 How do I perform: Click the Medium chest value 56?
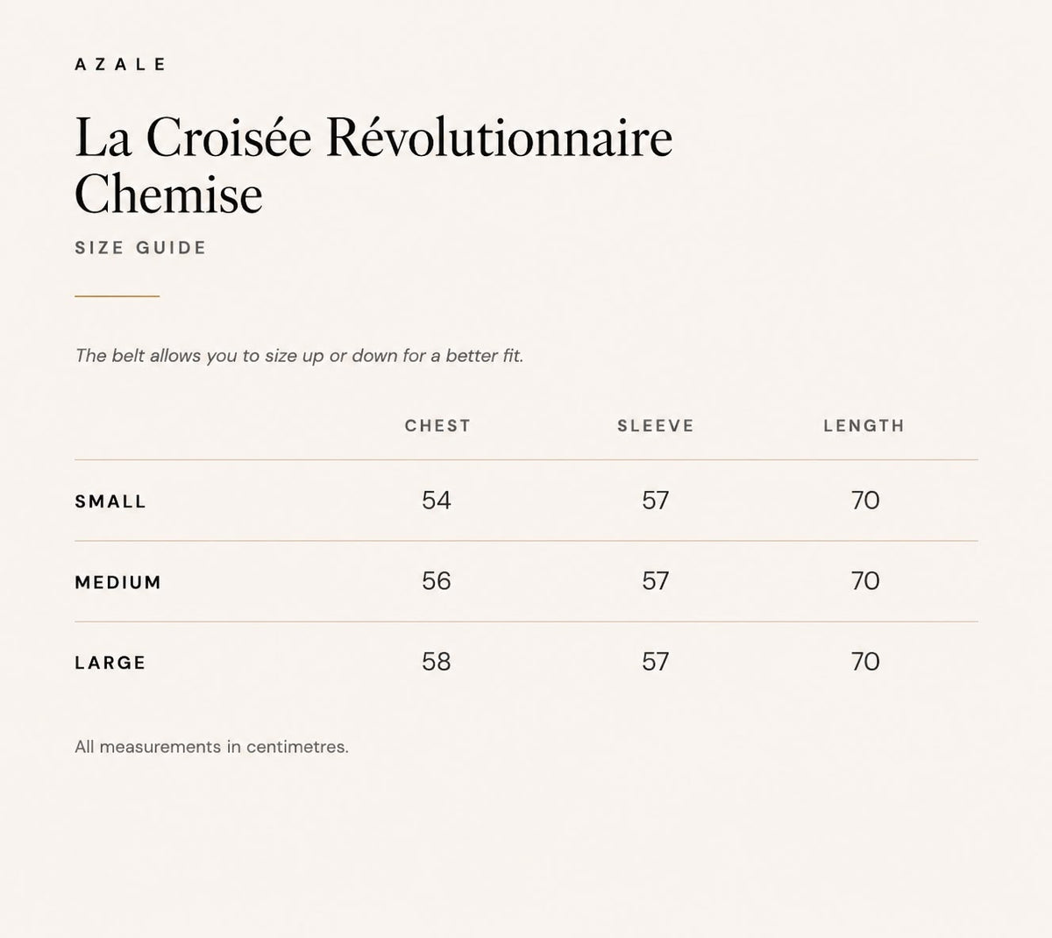click(x=437, y=581)
